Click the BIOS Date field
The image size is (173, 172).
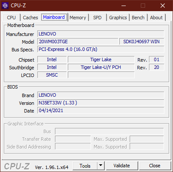tap(101, 110)
